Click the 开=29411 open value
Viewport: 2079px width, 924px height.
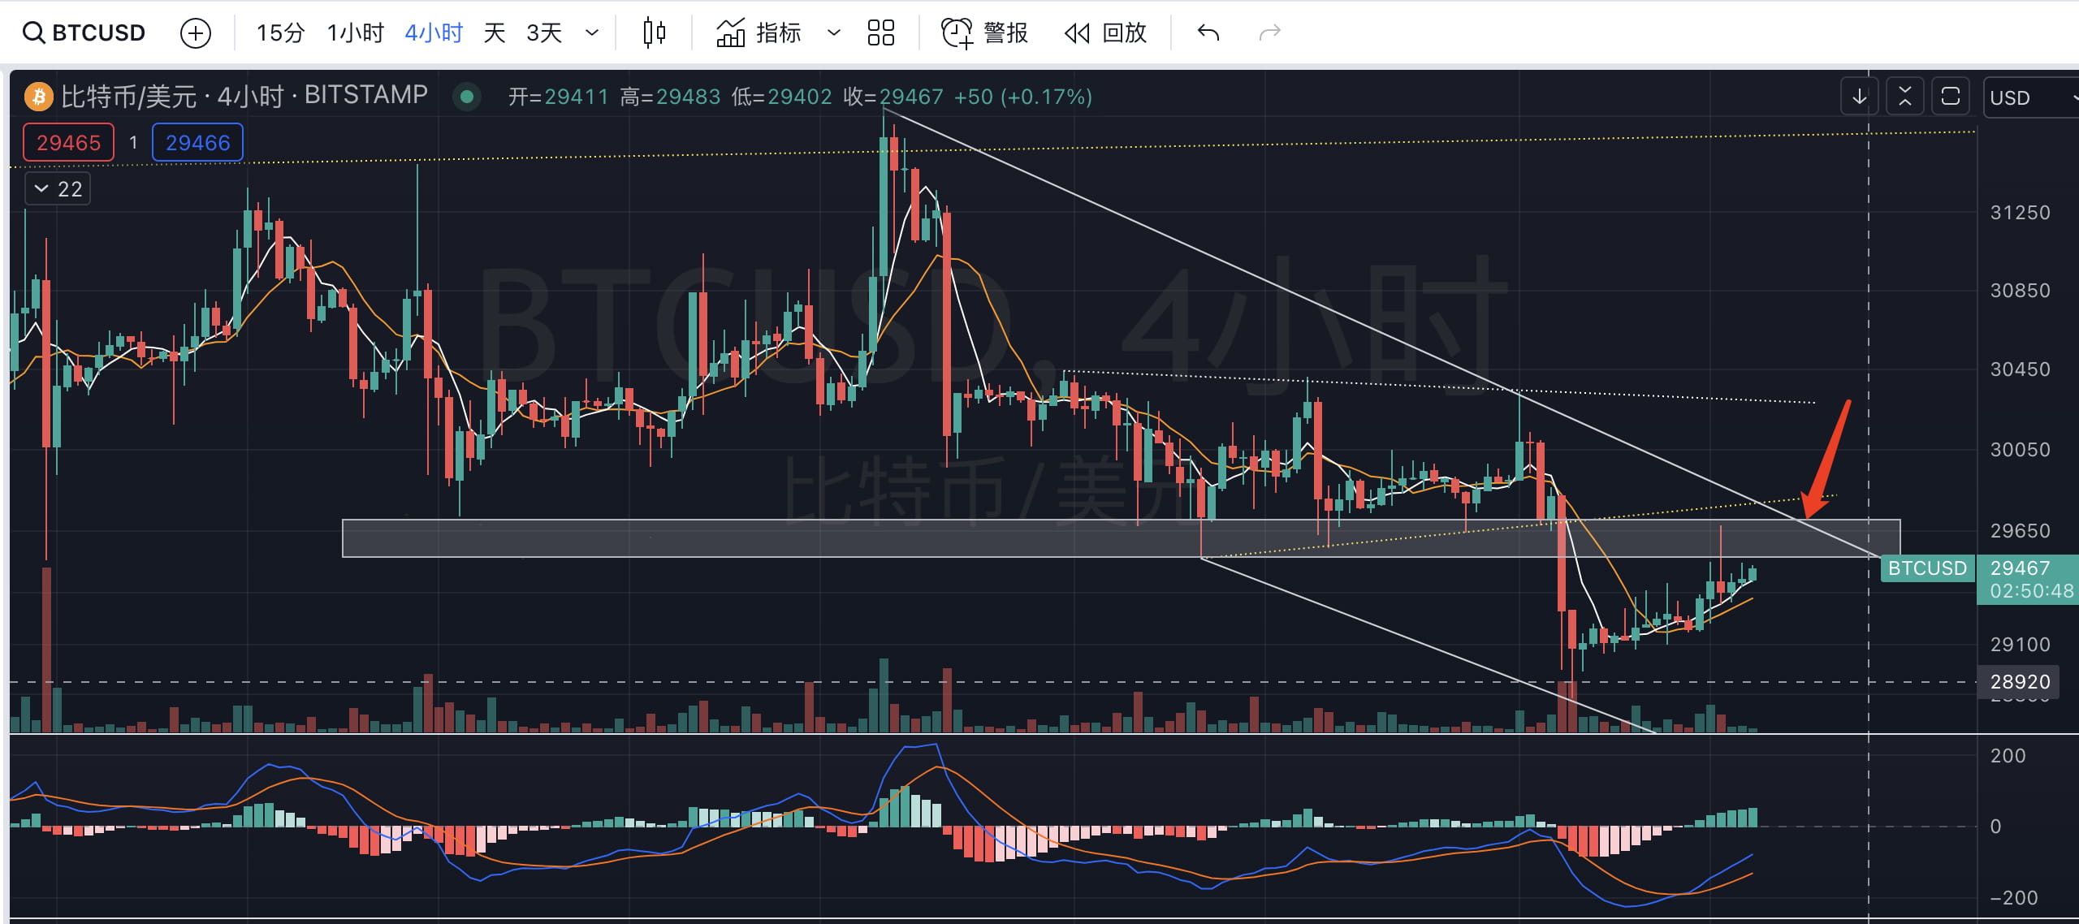[558, 97]
